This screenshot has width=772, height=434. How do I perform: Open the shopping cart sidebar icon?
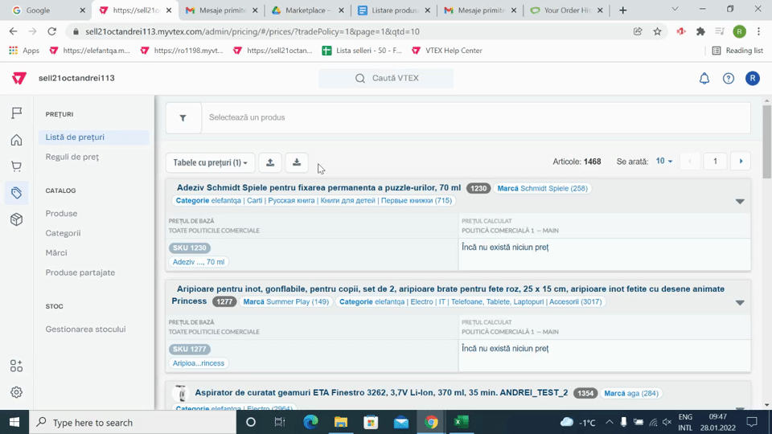point(16,166)
